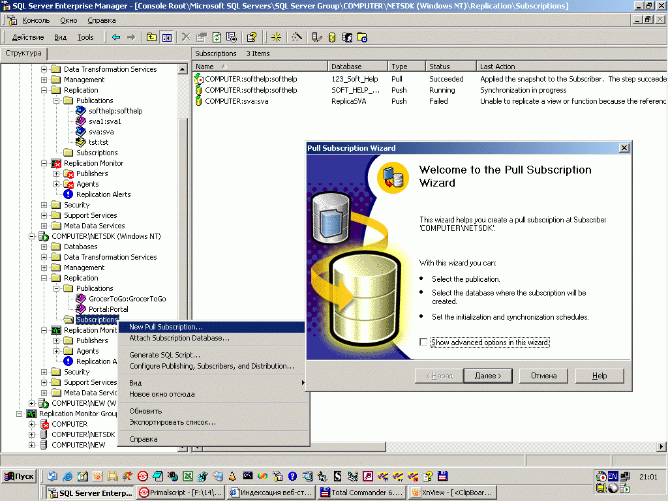Select the Структура tab
The width and height of the screenshot is (668, 501).
pyautogui.click(x=23, y=53)
